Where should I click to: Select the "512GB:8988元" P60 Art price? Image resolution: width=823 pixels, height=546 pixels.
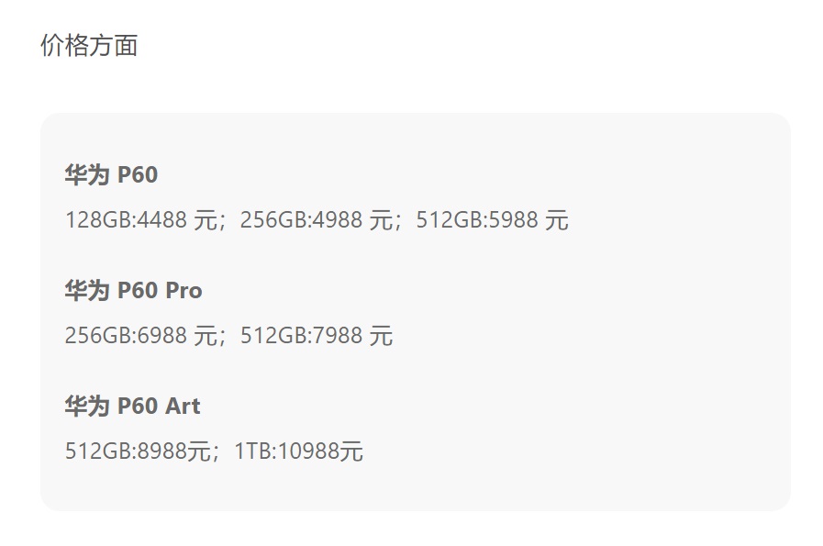pyautogui.click(x=138, y=451)
